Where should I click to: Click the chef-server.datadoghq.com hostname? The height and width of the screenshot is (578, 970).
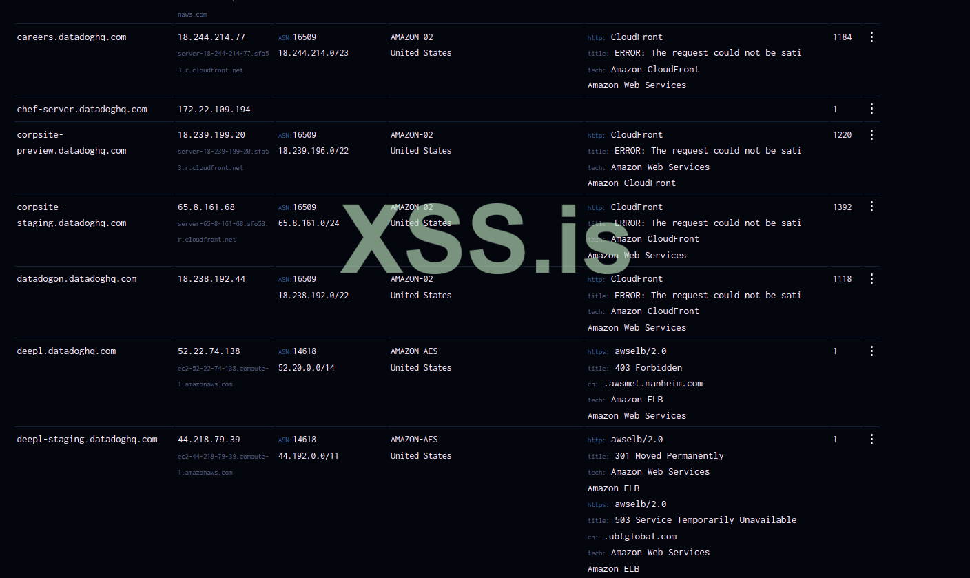(82, 109)
